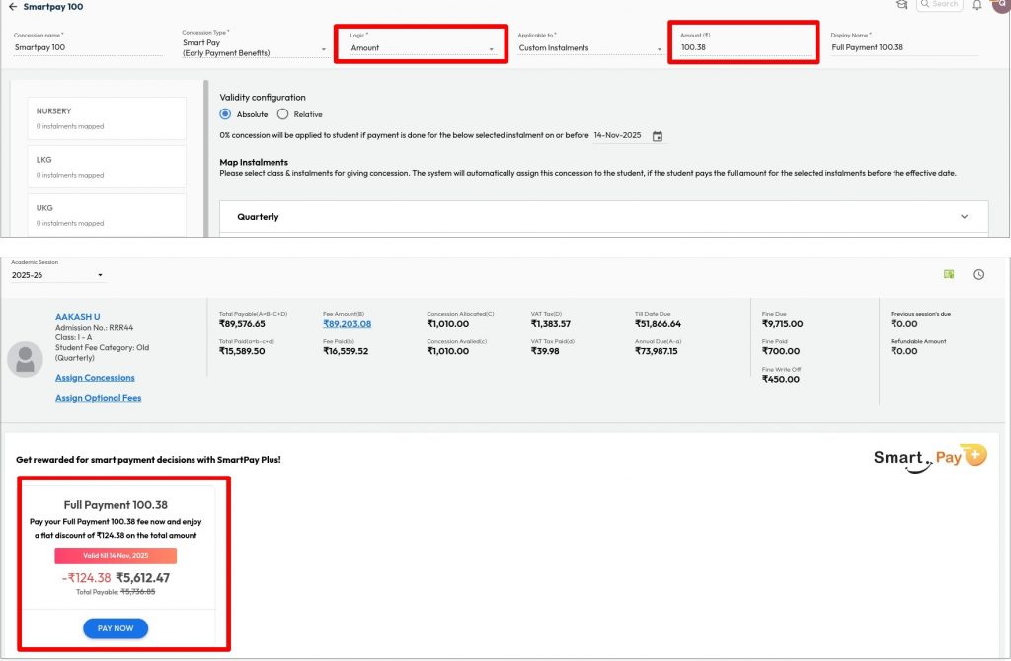Click the PAY NOW button
Screen dimensions: 1011x661
pos(116,628)
